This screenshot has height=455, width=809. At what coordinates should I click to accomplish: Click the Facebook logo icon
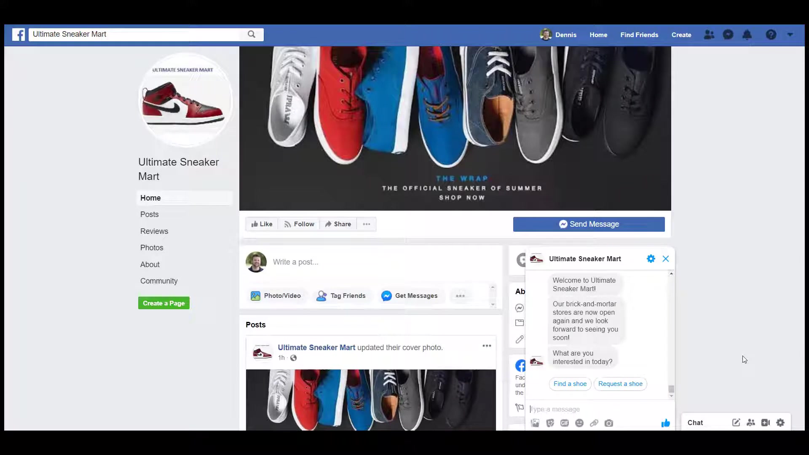coord(19,35)
